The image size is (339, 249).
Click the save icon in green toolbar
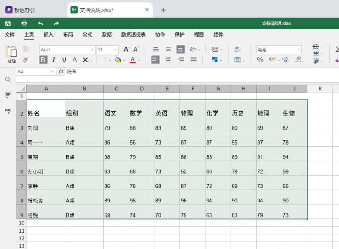[x=8, y=23]
